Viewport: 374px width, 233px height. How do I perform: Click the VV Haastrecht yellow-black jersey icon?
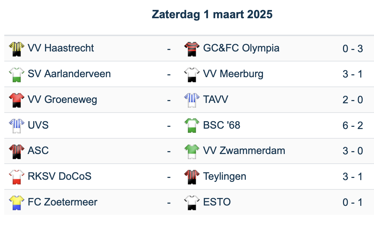tap(16, 49)
